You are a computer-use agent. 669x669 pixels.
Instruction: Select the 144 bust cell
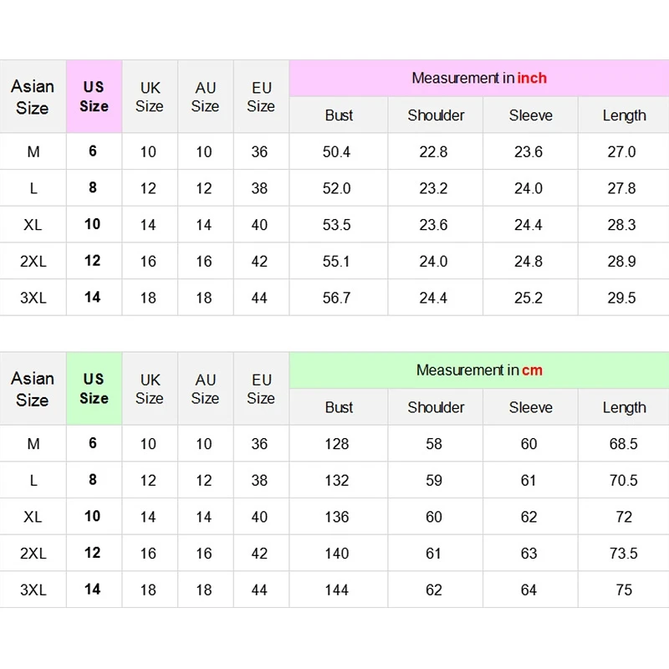point(337,590)
